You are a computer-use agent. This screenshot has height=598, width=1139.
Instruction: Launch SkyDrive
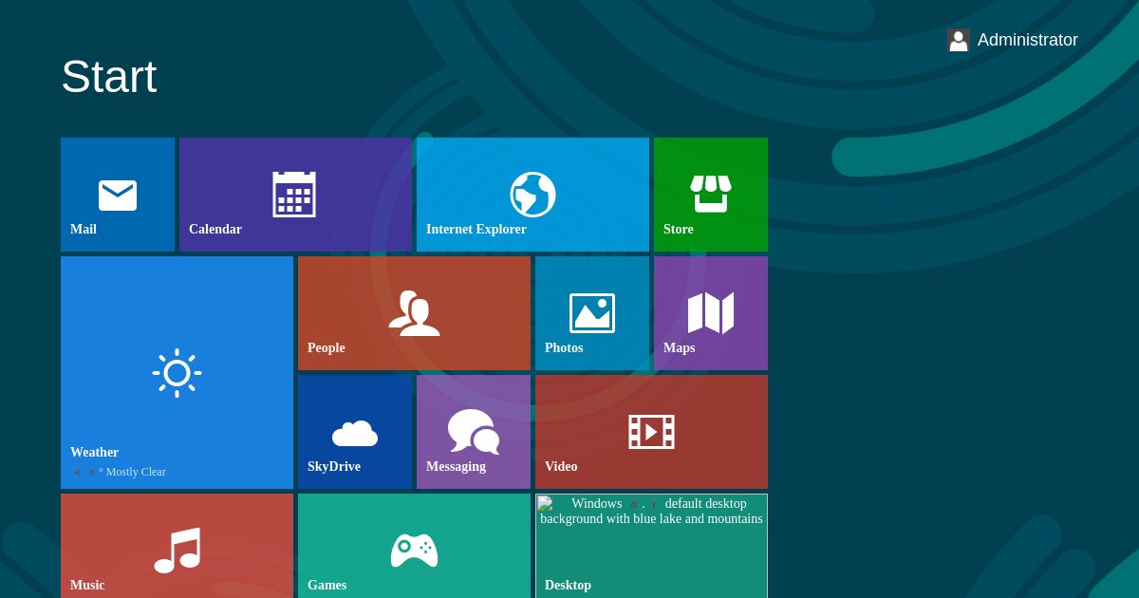pyautogui.click(x=355, y=432)
